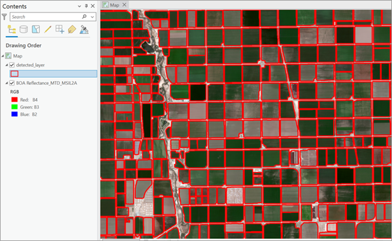Select List By Drawing Order icon
This screenshot has width=392, height=241.
tap(12, 29)
